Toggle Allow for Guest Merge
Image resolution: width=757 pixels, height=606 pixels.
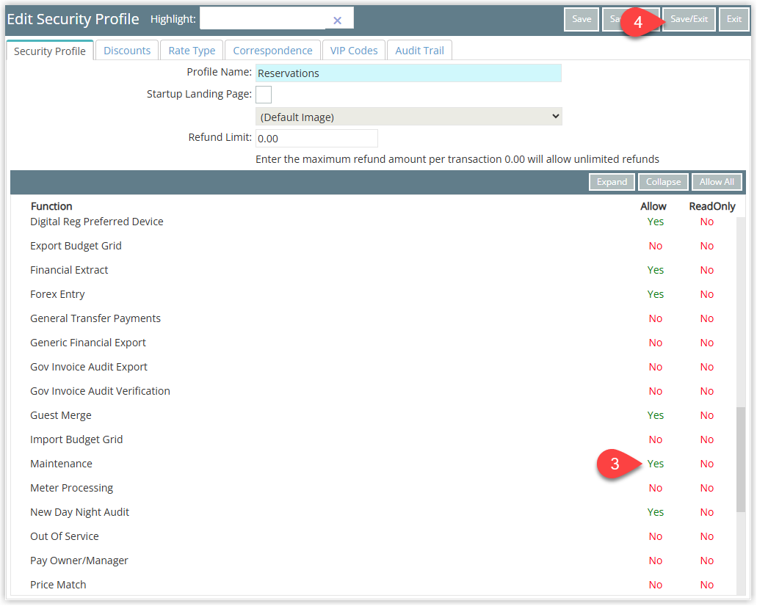pos(655,415)
